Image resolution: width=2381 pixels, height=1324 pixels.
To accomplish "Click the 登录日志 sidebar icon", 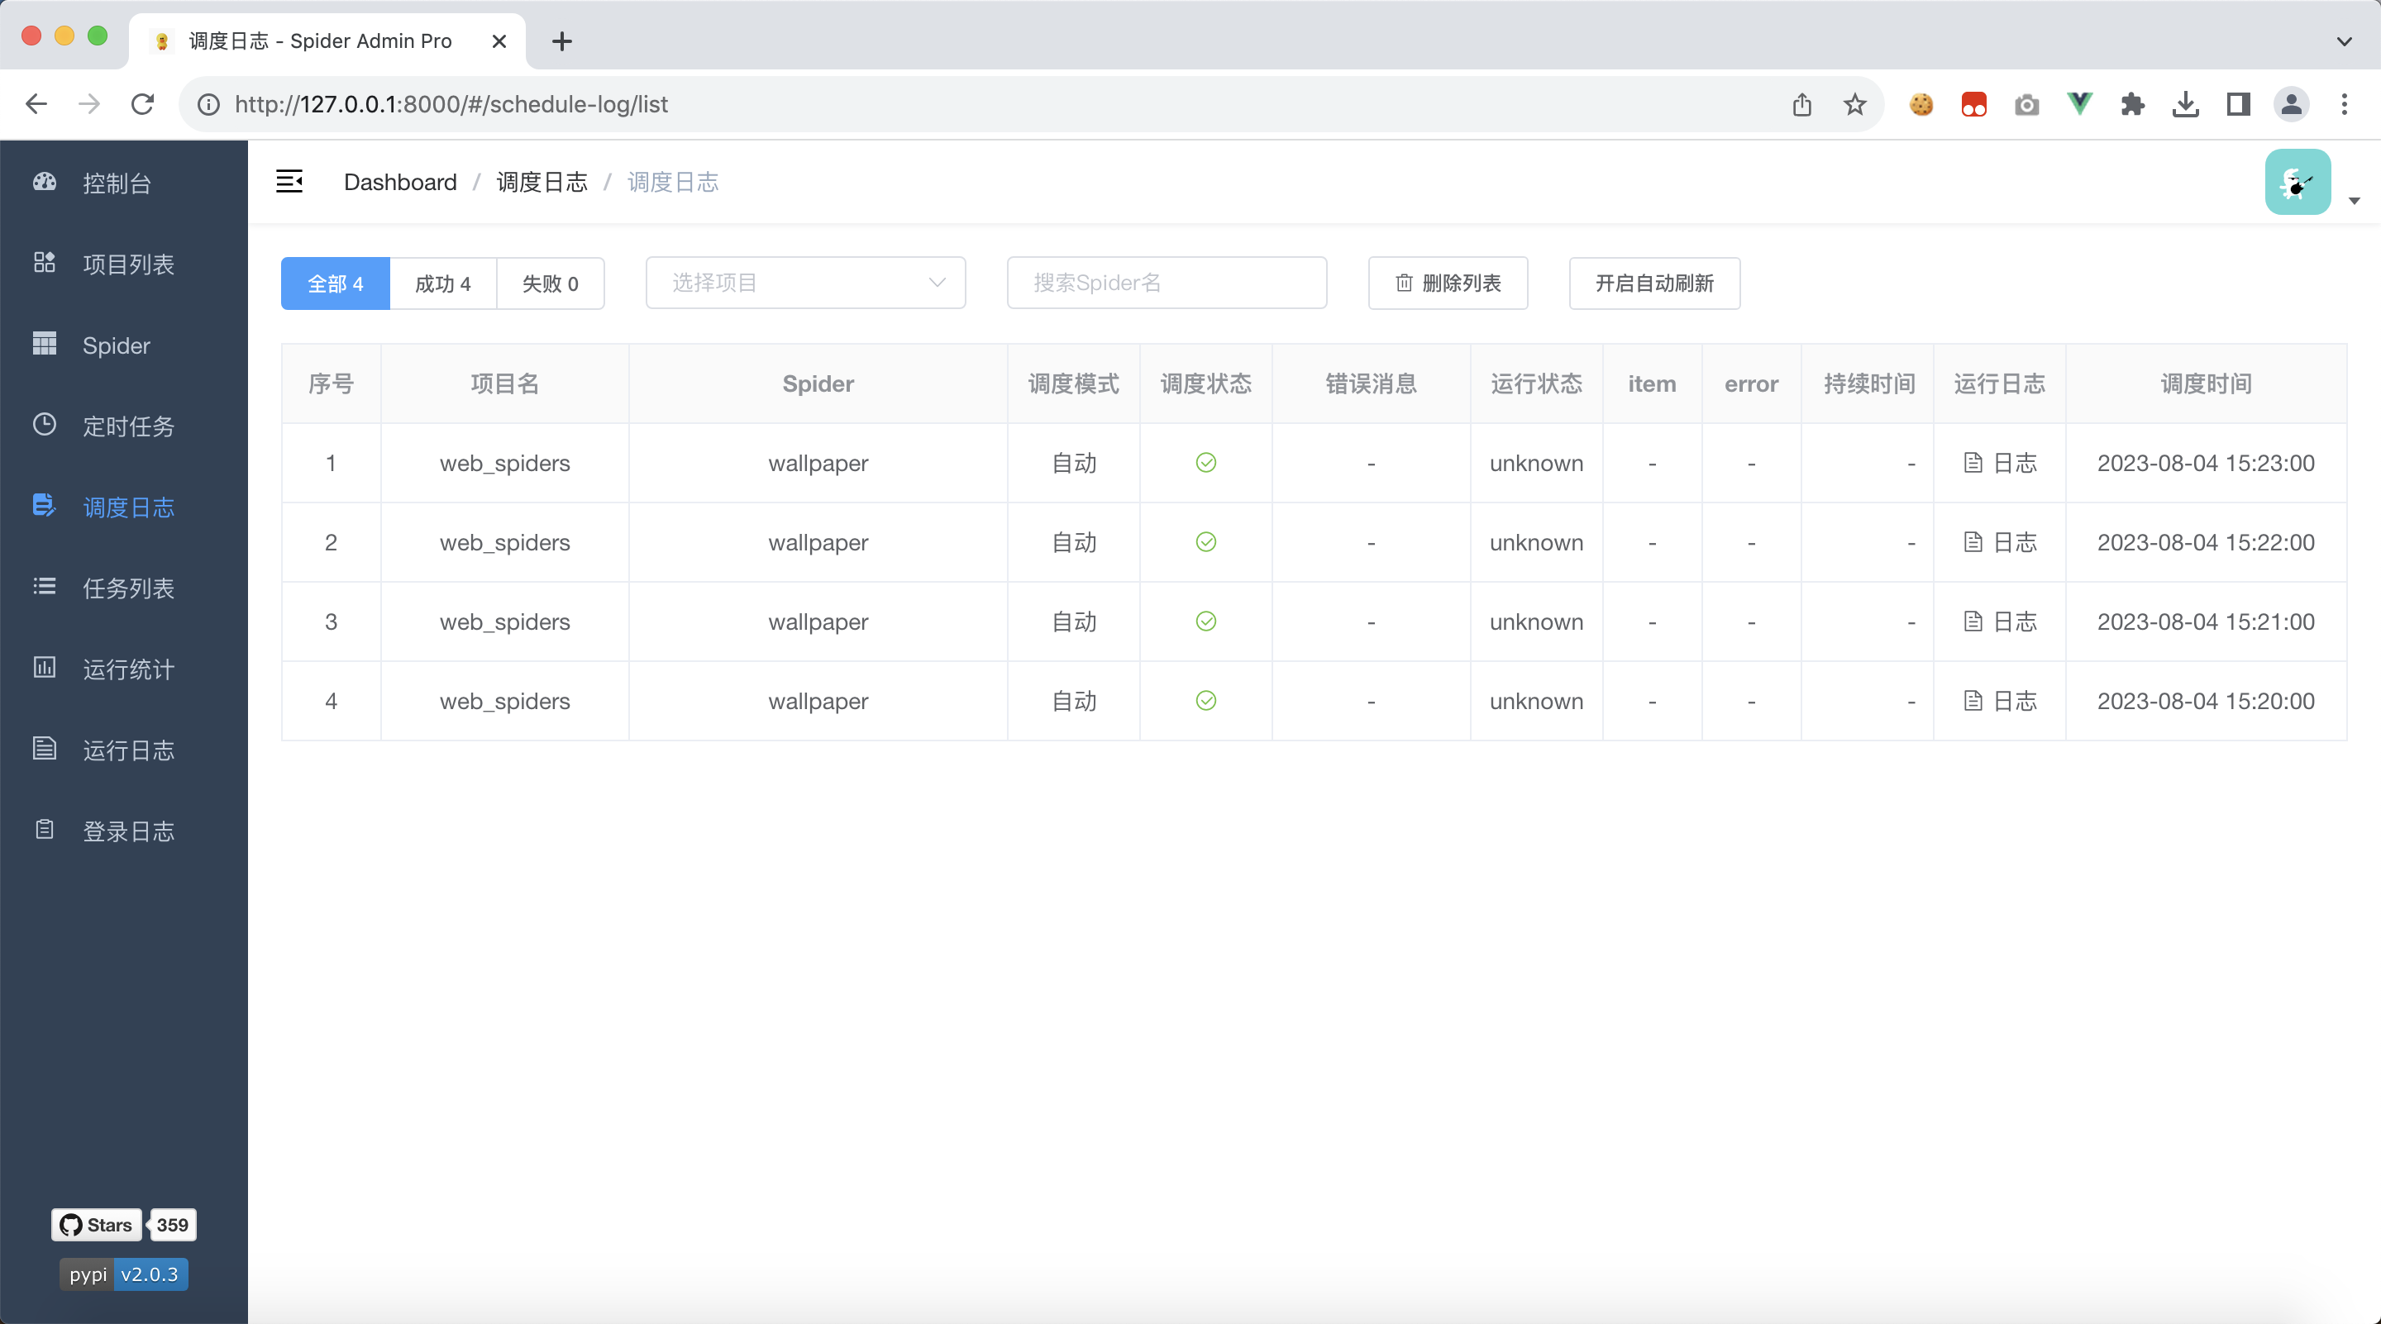I will (44, 830).
